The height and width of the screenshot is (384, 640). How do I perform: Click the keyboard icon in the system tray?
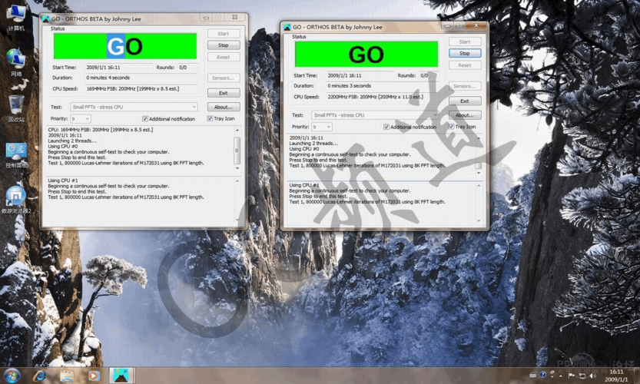click(x=532, y=375)
